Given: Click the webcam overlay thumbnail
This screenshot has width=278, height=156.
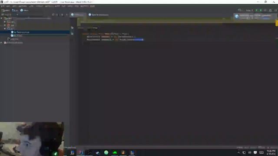Looking at the screenshot, I should 32,139.
